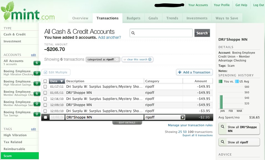Toggle the select-all checkbox in table header
The height and width of the screenshot is (160, 265).
pos(45,81)
